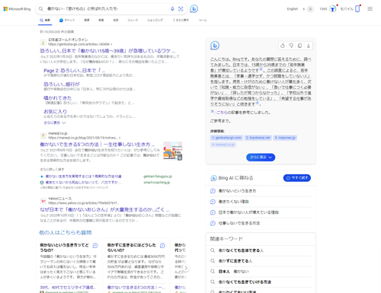
Task: Open the Rewards medal icon
Action: click(332, 9)
